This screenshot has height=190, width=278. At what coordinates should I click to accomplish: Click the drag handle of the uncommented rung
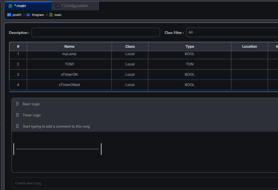(x=17, y=126)
